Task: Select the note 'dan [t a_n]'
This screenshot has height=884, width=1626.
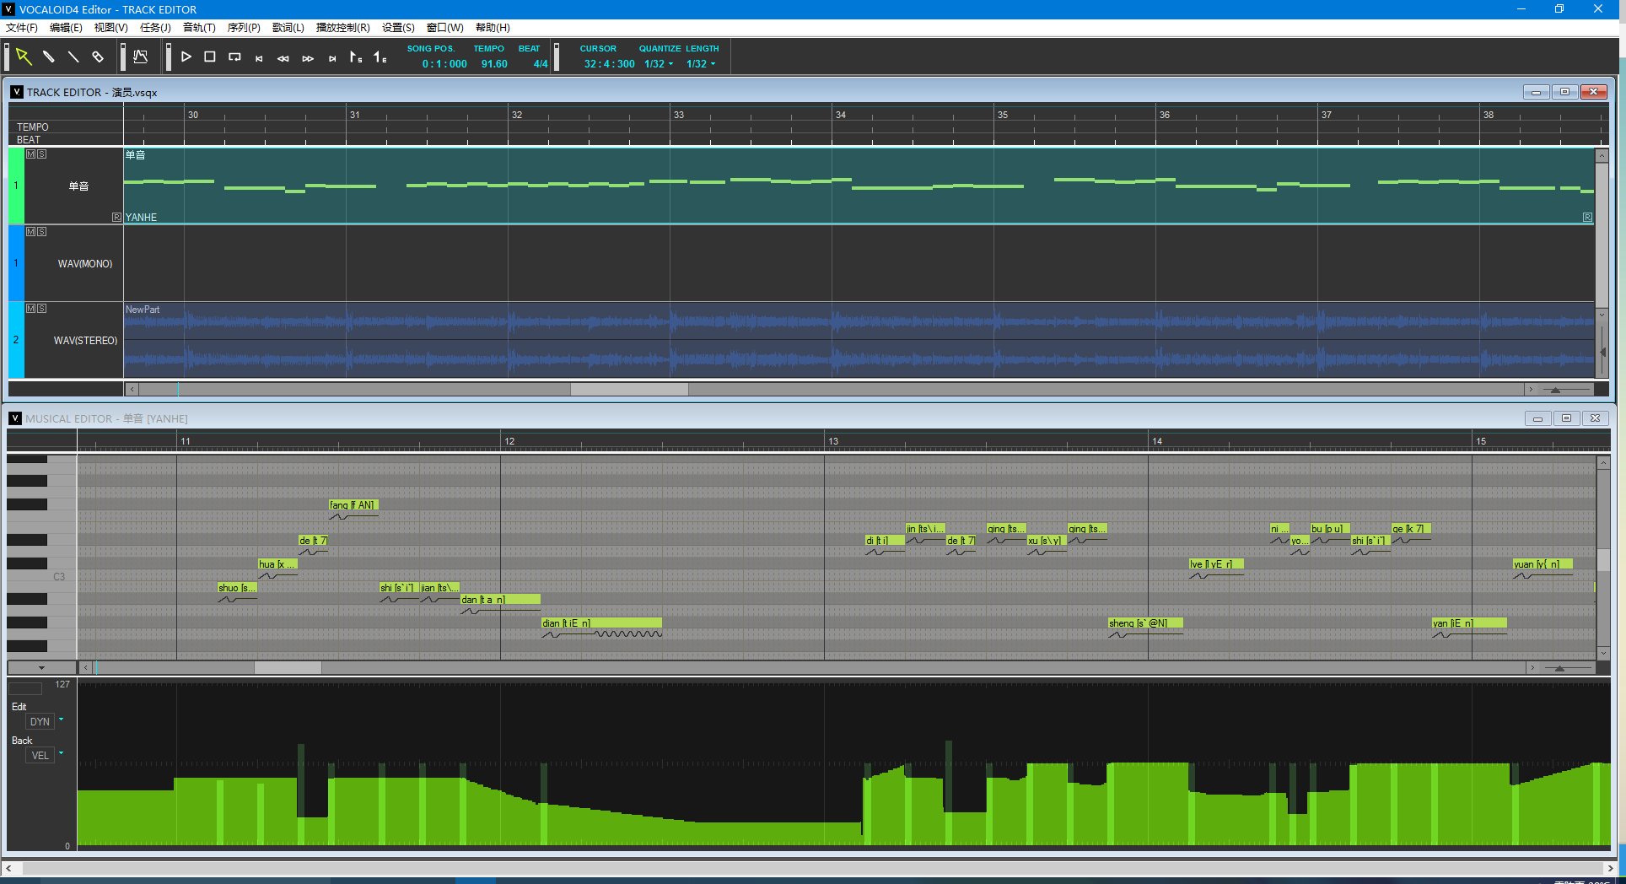Action: 500,600
